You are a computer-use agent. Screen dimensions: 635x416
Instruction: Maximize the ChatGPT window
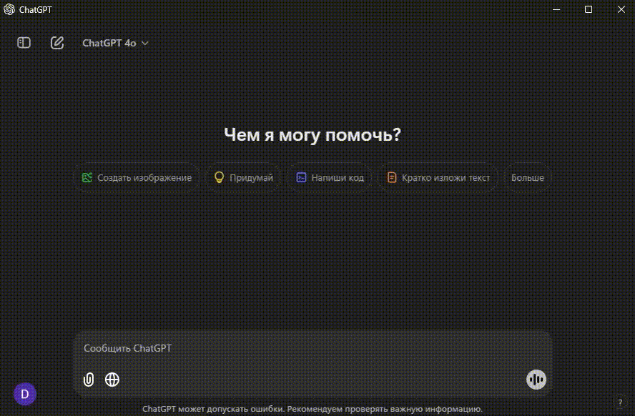click(x=589, y=9)
